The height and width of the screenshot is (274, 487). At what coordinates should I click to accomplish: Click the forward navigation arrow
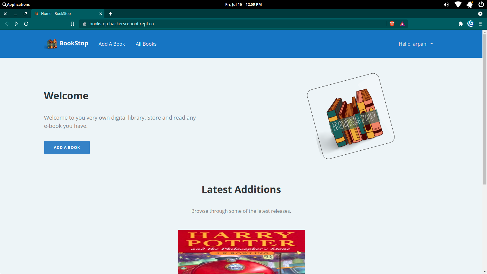click(16, 24)
